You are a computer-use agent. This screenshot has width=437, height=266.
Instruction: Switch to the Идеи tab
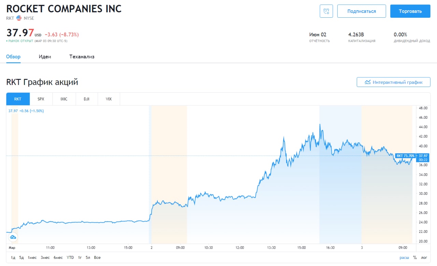[45, 57]
